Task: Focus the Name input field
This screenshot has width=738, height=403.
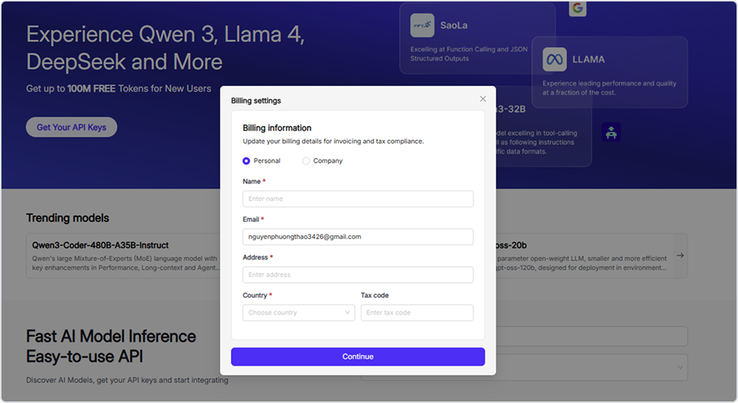Action: [x=358, y=199]
